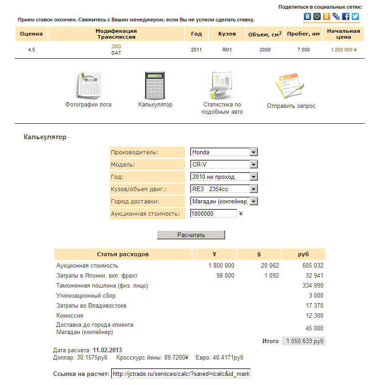Expand the Производитель dropdown (Honda)
This screenshot has height=385, width=388.
click(254, 152)
